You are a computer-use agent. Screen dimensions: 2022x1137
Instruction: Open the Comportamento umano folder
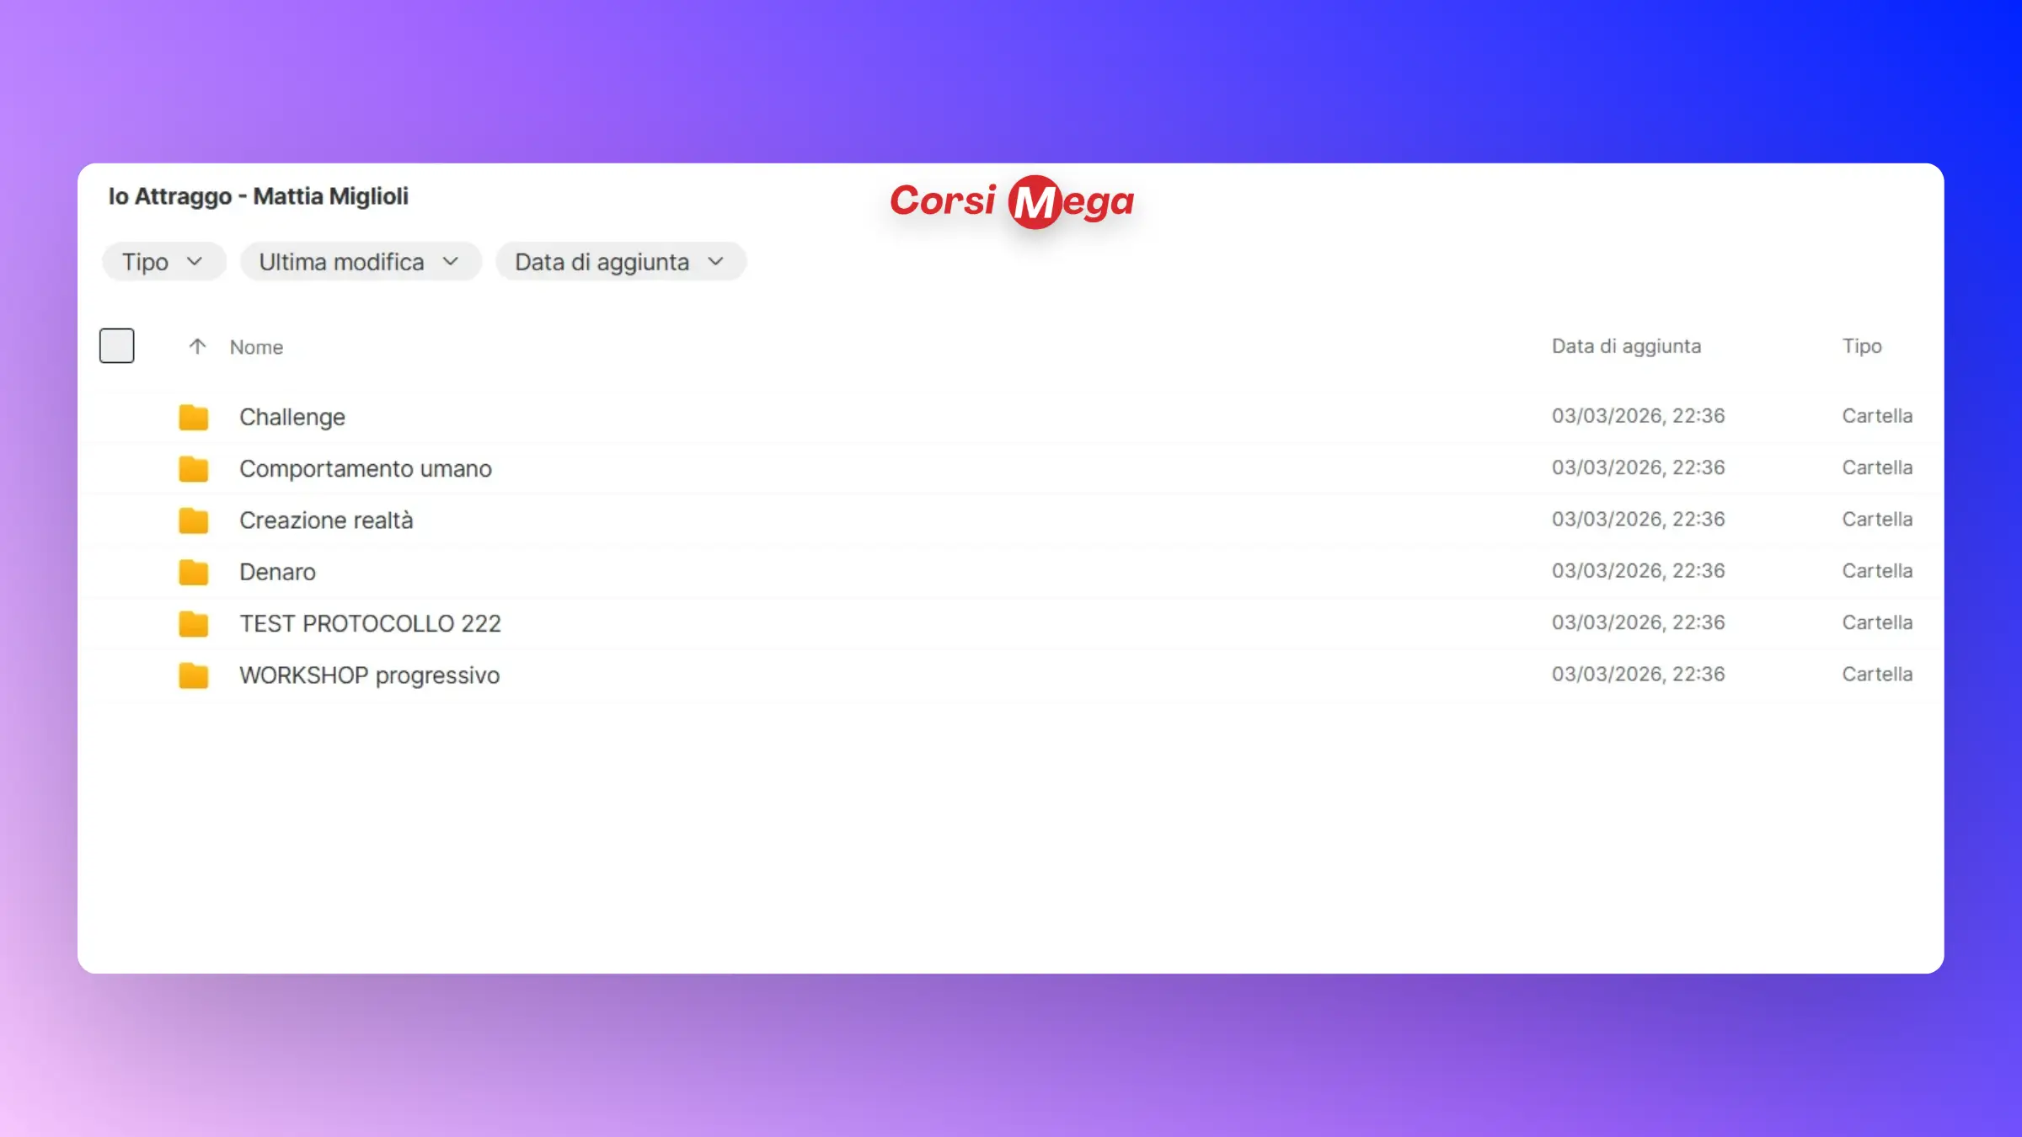tap(365, 469)
